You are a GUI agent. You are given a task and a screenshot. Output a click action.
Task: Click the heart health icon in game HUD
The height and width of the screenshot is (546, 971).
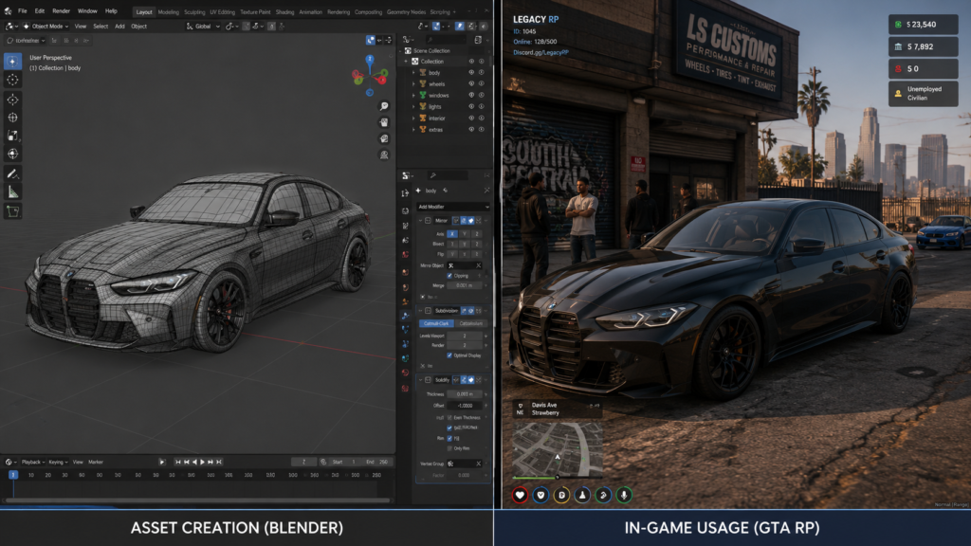point(520,495)
